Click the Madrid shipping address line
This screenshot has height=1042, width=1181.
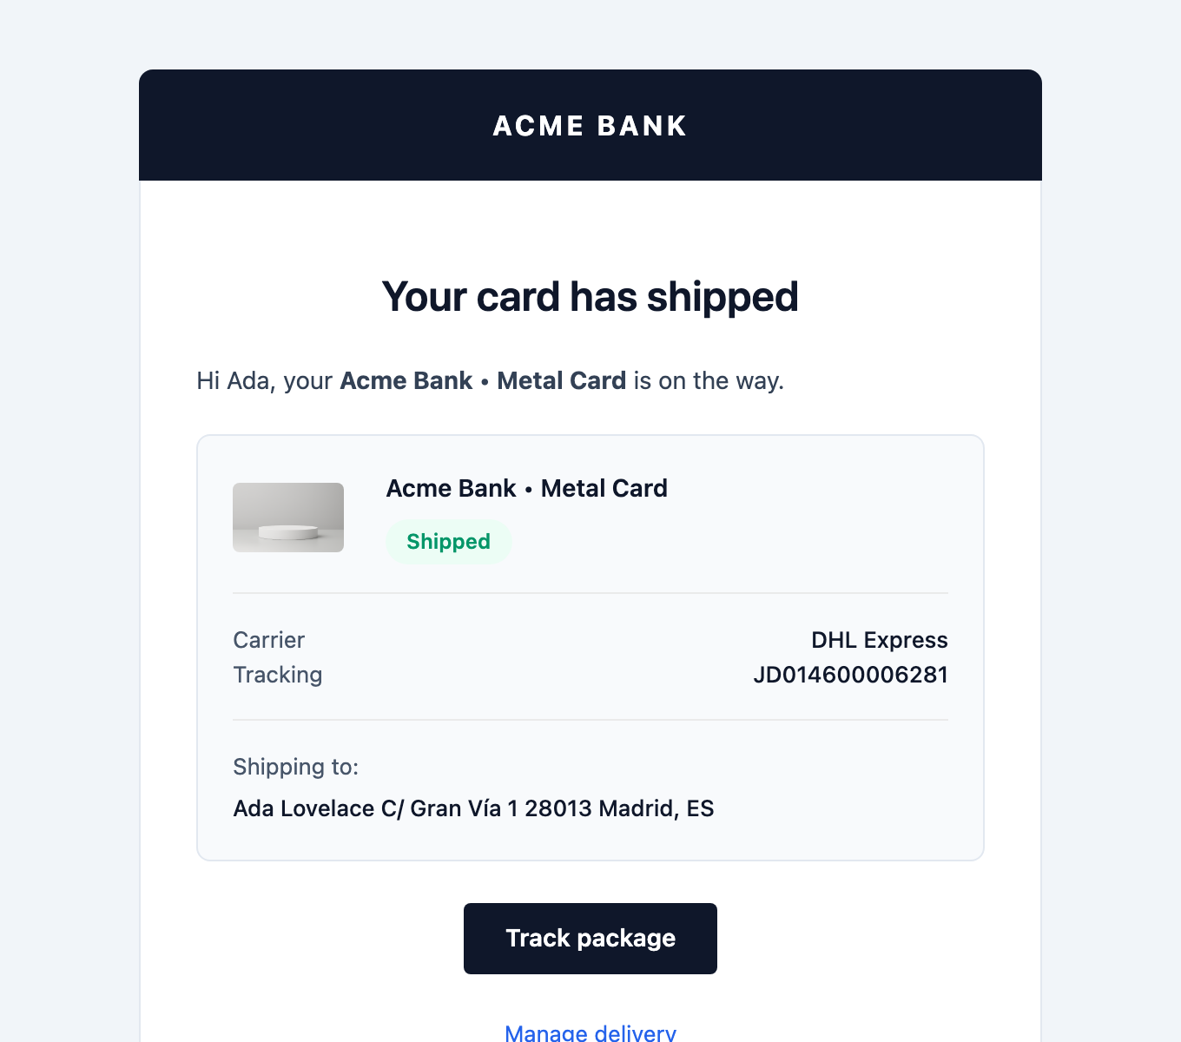click(473, 808)
